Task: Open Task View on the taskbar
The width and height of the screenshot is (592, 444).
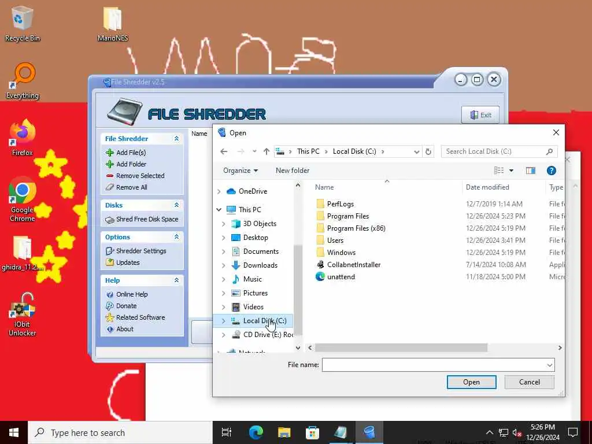Action: [x=227, y=432]
